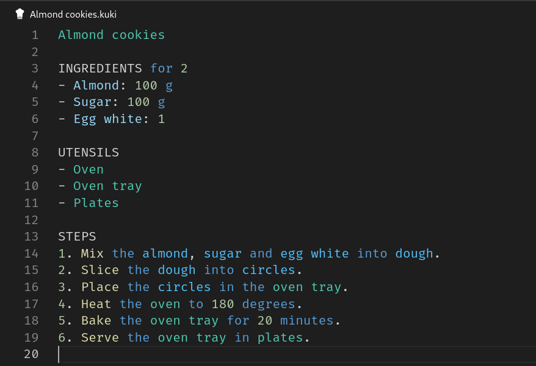The image size is (536, 366).
Task: Click the 180 value in step 4
Action: pyautogui.click(x=223, y=303)
